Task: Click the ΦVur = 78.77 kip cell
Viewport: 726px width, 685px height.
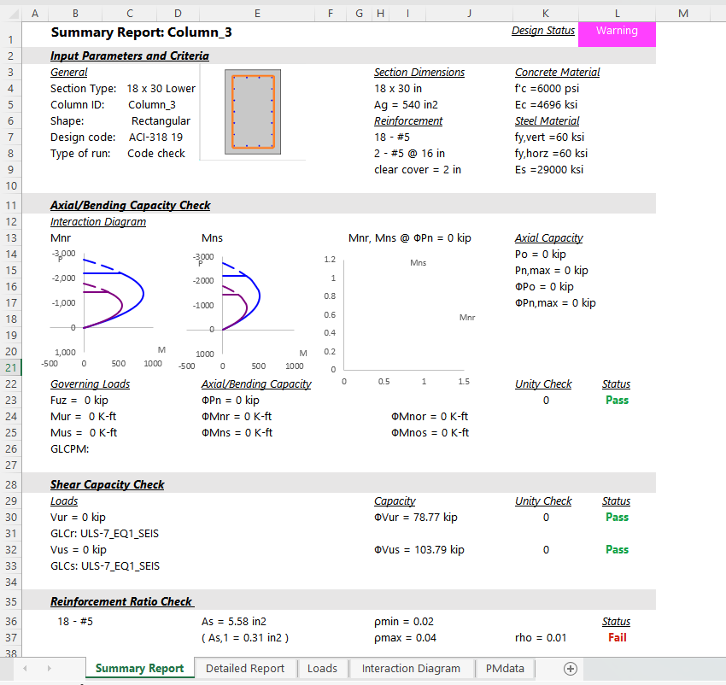Action: point(416,518)
